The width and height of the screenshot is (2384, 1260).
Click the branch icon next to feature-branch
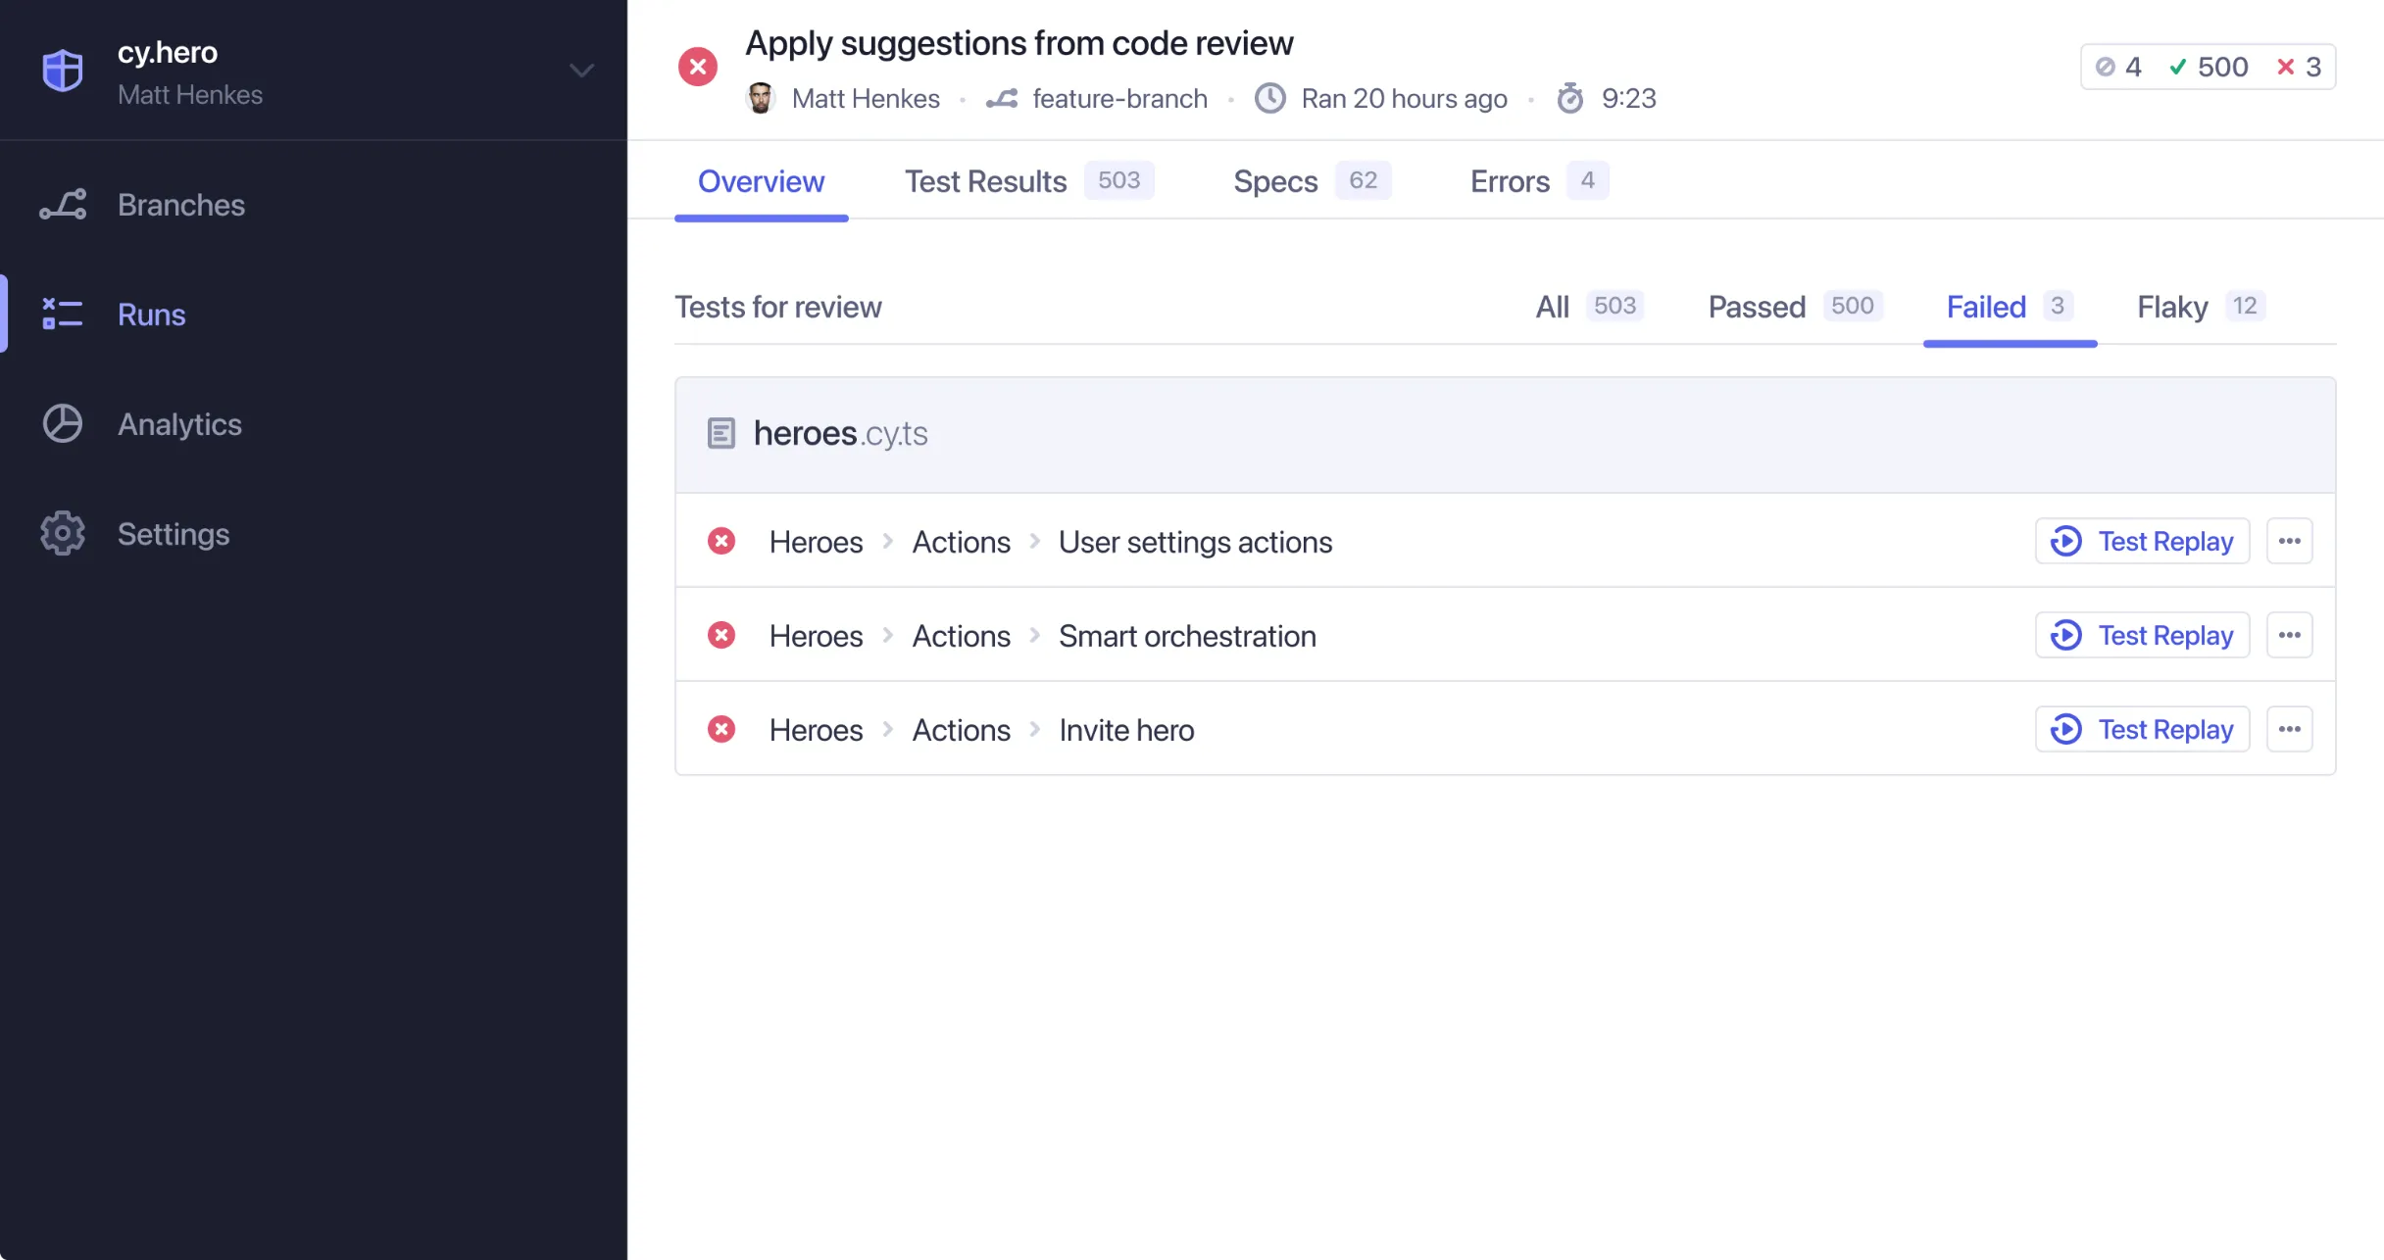point(1001,98)
